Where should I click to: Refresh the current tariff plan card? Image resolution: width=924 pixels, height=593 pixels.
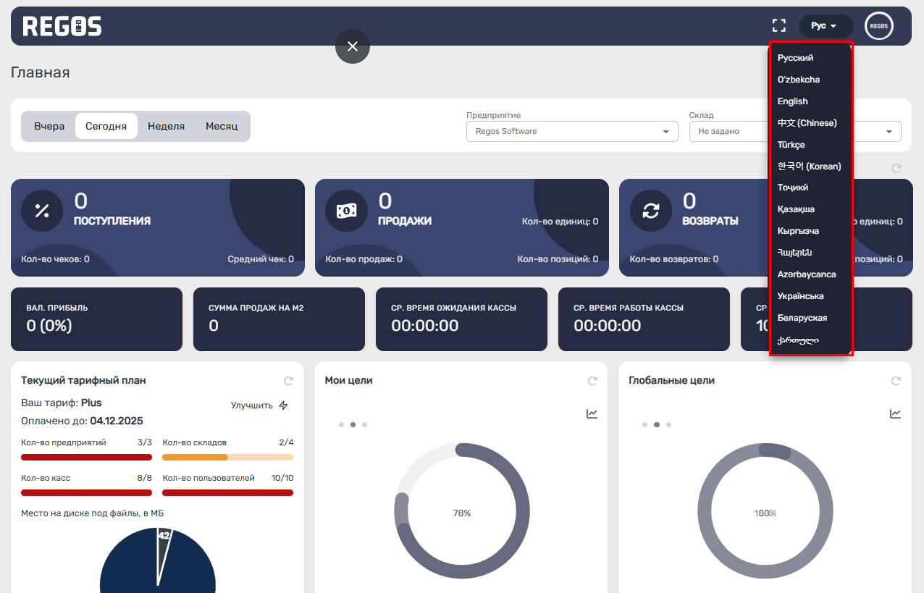[288, 381]
